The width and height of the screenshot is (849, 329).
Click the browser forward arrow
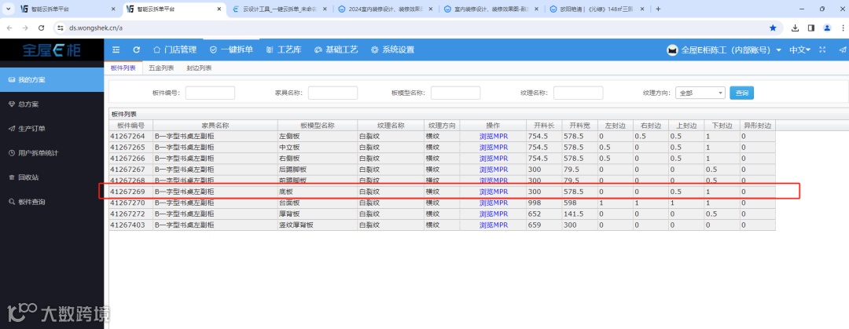coord(25,27)
